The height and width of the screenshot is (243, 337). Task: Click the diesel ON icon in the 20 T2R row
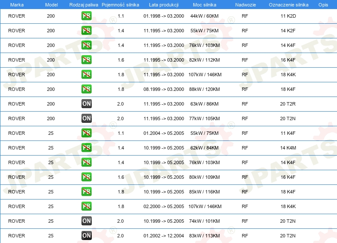point(86,103)
